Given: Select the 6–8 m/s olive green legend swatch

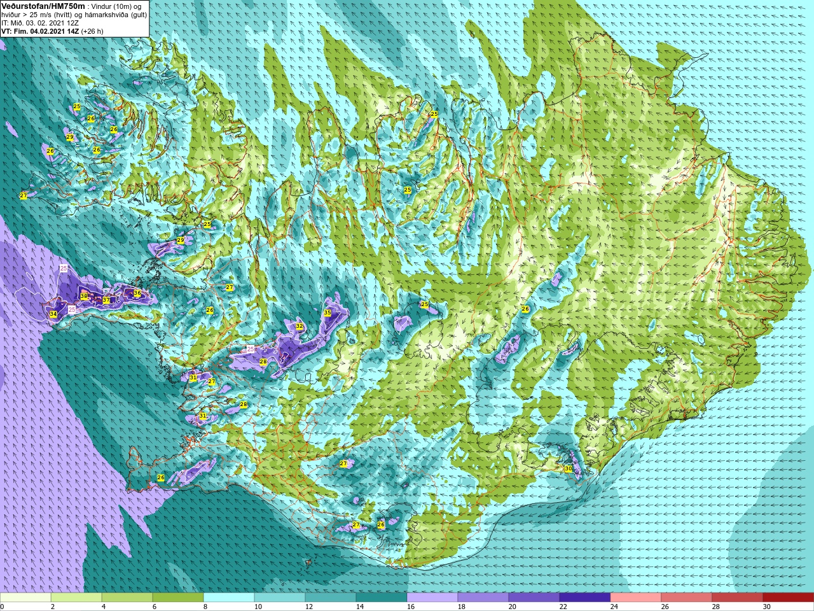Looking at the screenshot, I should tap(178, 598).
